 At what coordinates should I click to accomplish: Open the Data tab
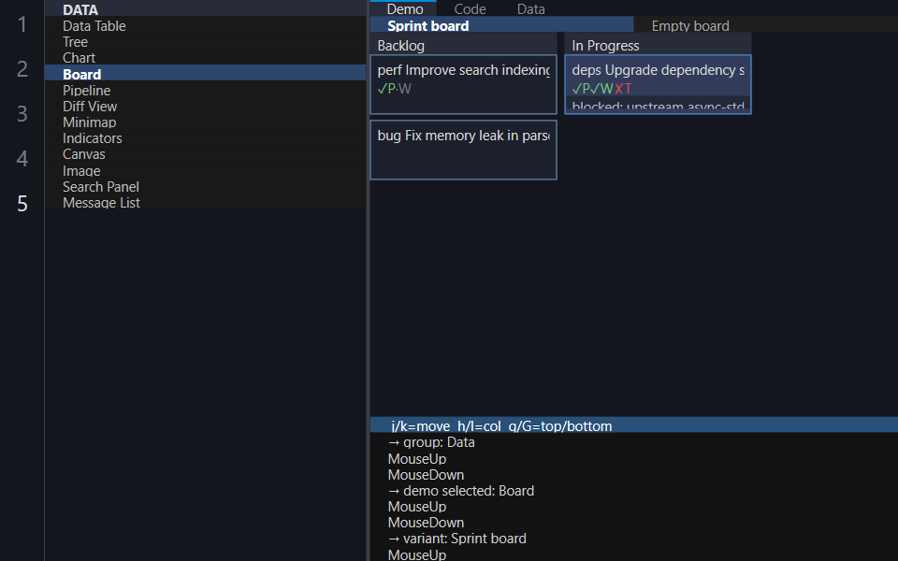[531, 8]
